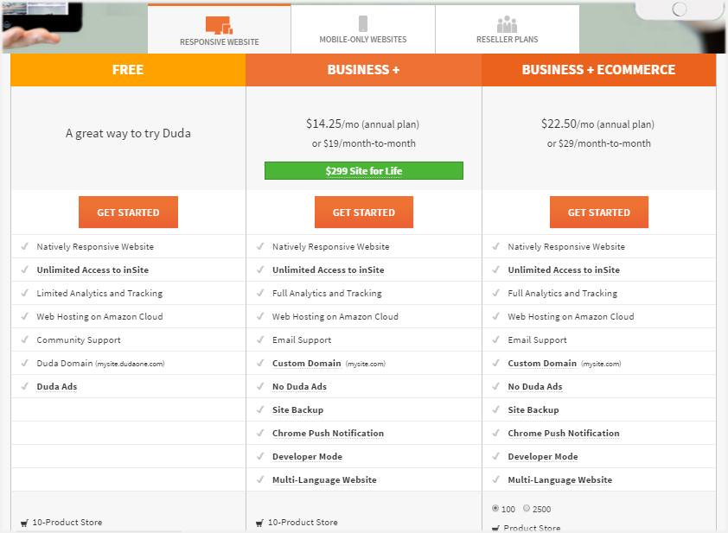The image size is (728, 533).
Task: Click No Duda Ads in the Ecommerce plan
Action: [x=535, y=386]
